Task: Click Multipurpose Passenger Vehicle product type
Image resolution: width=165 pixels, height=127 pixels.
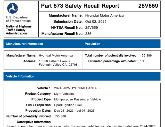Action: [x=77, y=99]
